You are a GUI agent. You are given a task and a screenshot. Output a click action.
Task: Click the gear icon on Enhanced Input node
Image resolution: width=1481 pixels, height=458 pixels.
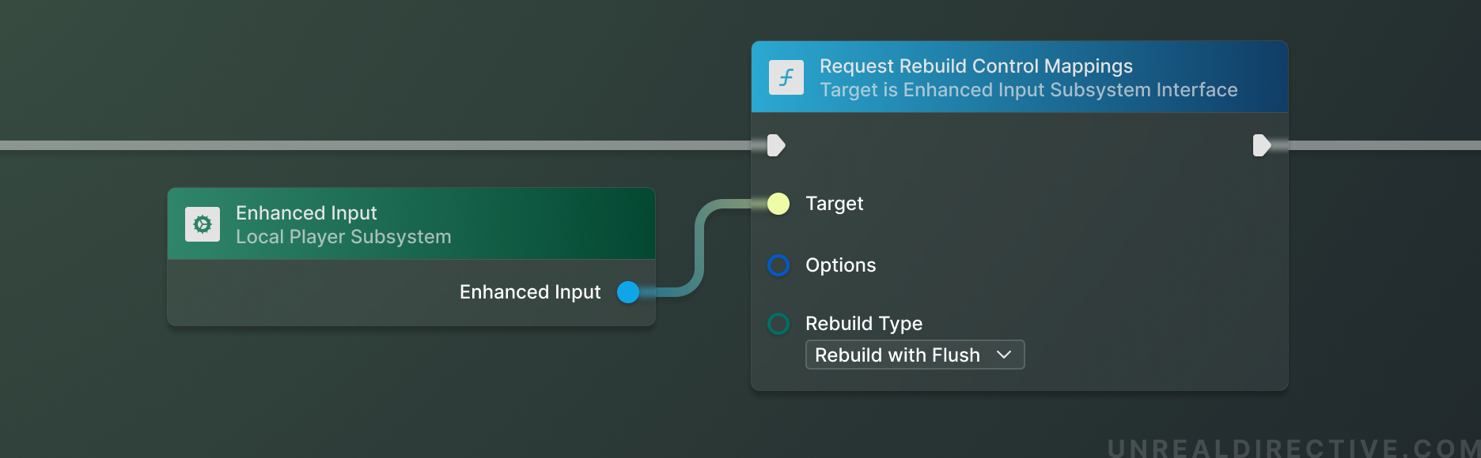tap(203, 223)
